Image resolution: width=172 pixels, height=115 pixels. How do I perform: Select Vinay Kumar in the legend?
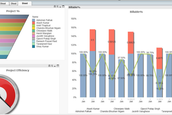tap(42, 47)
